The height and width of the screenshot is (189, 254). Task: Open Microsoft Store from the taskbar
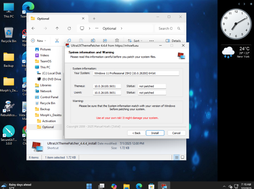tap(151, 186)
